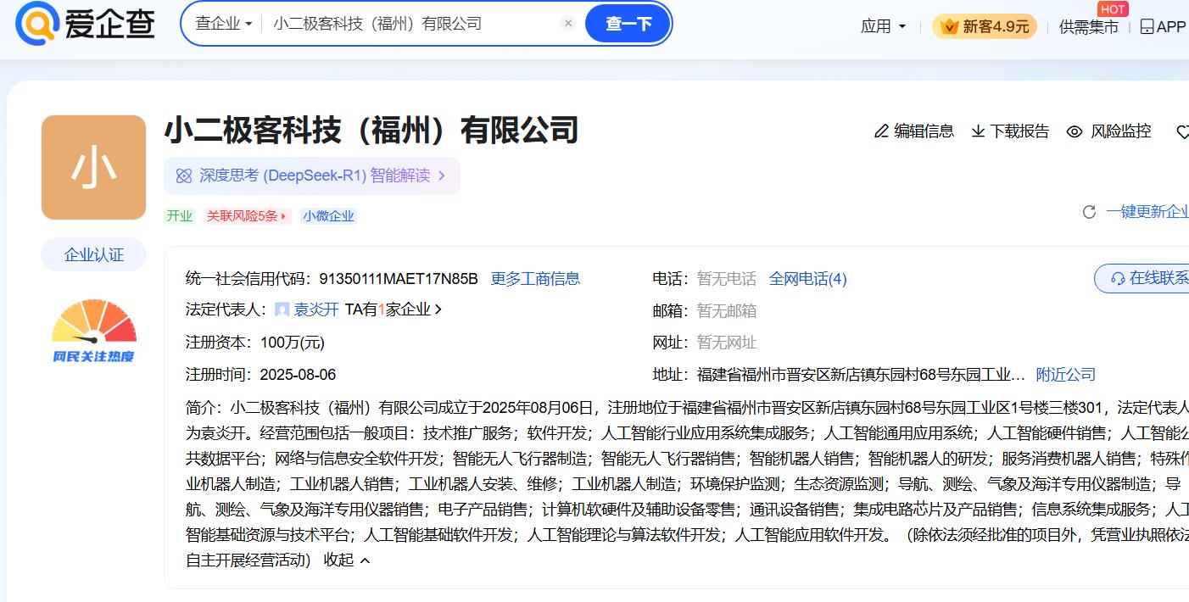Click the 一键更新 refresh icon
This screenshot has height=602, width=1189.
(x=1089, y=212)
